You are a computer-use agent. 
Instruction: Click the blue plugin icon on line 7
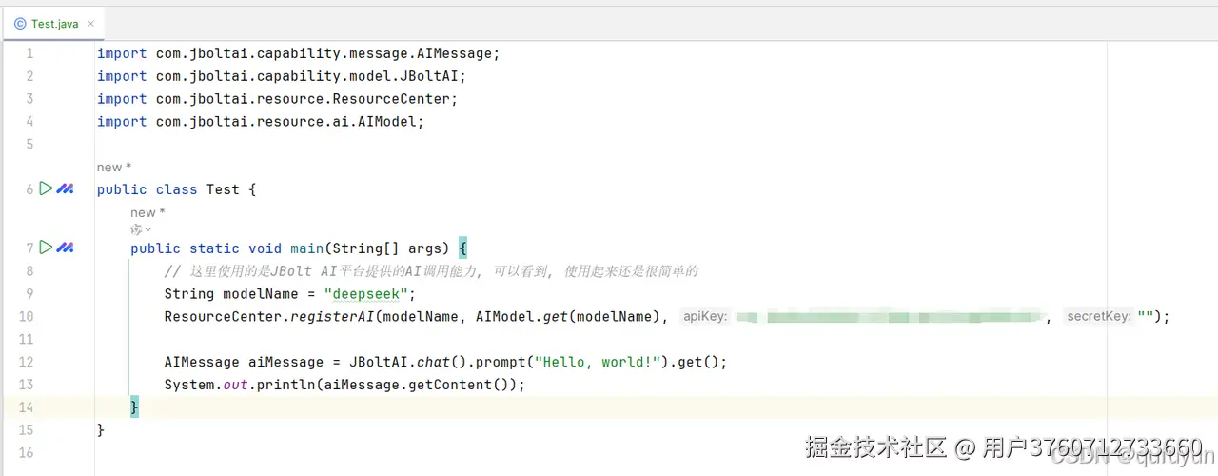(65, 248)
